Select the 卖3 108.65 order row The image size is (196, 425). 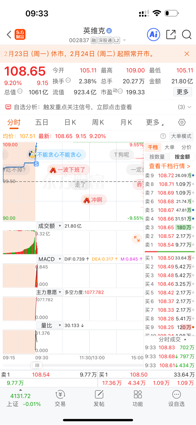point(170,227)
